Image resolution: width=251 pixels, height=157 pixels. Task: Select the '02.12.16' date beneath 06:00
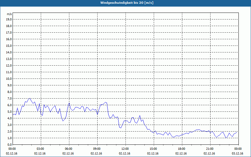[x=68, y=154]
